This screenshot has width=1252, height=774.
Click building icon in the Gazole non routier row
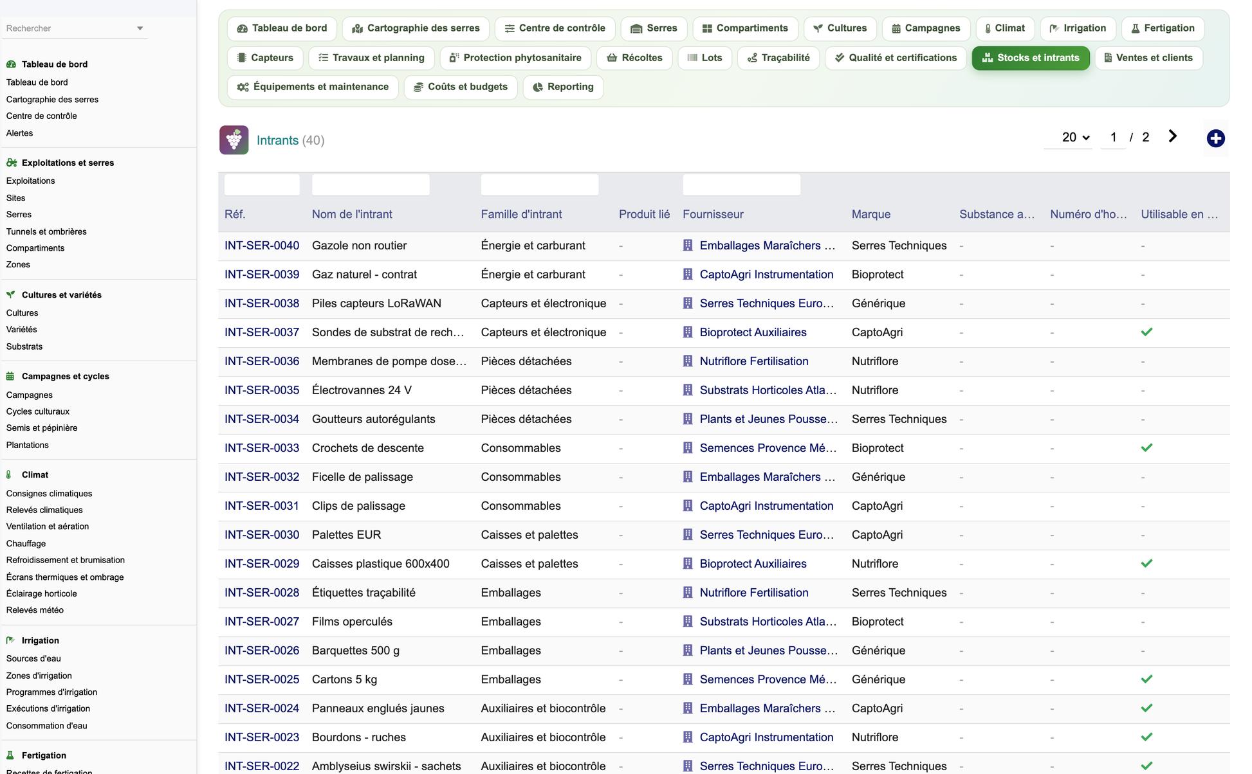[x=688, y=246]
